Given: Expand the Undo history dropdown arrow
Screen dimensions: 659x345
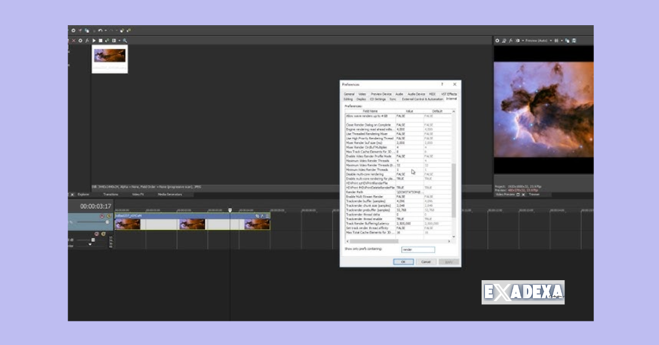Looking at the screenshot, I should (x=106, y=31).
